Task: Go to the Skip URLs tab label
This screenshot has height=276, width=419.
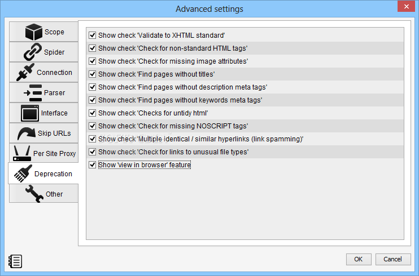Action: (x=54, y=133)
